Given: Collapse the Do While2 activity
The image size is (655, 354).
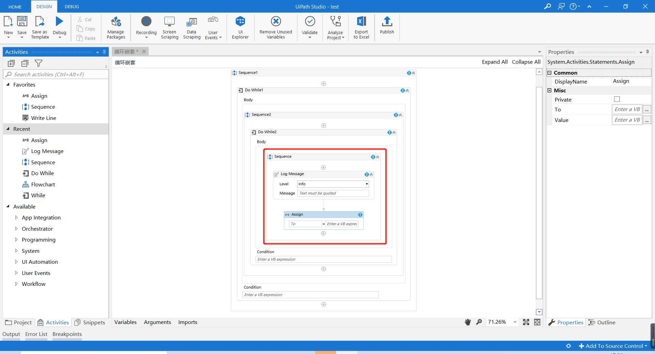Looking at the screenshot, I should pyautogui.click(x=394, y=132).
